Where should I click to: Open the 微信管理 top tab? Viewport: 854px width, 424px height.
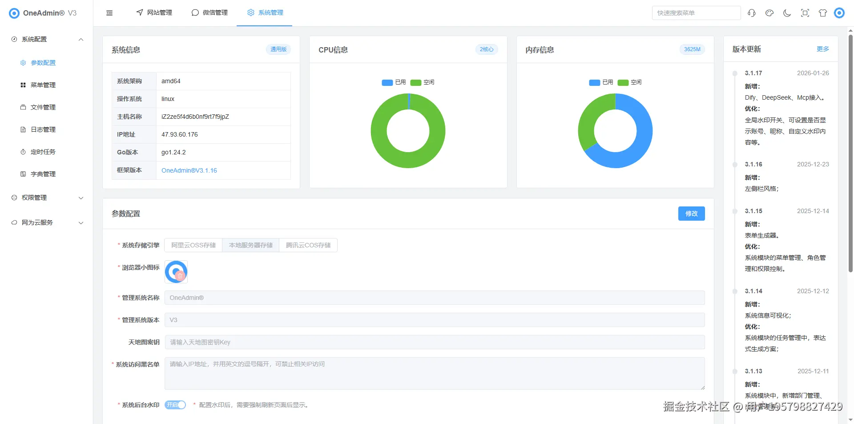point(209,13)
